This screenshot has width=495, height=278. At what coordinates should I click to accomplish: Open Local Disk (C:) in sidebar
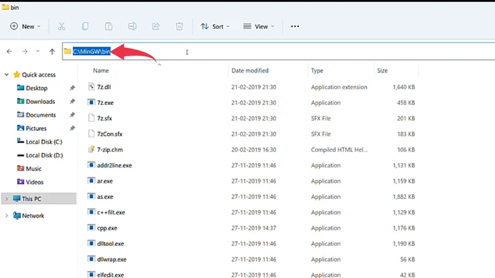pyautogui.click(x=43, y=142)
